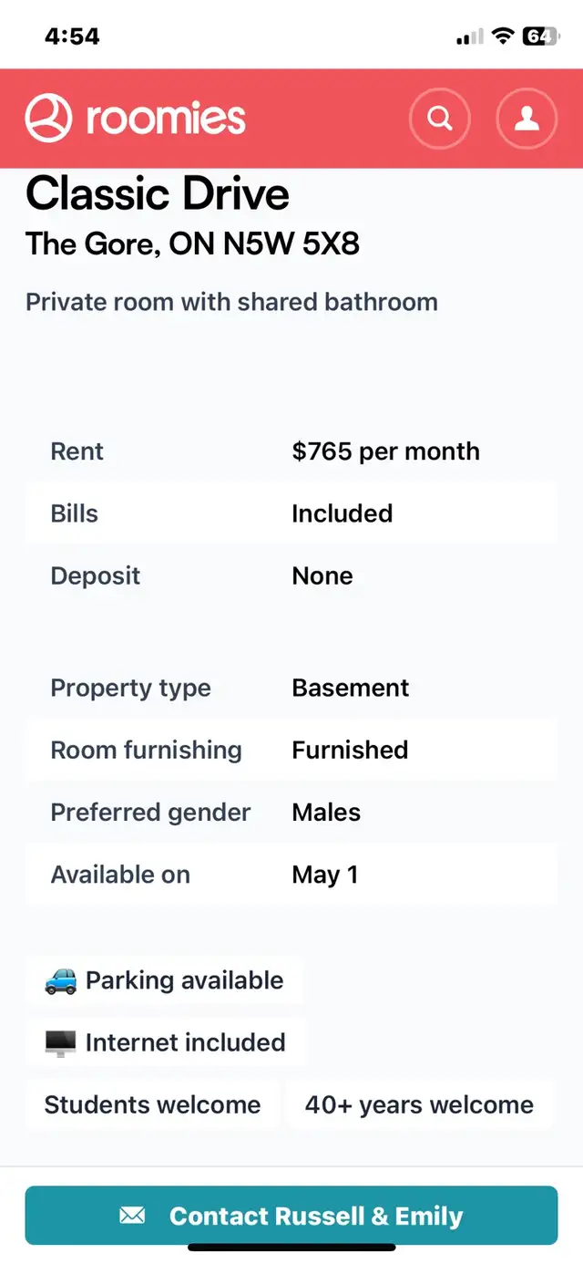The image size is (583, 1264).
Task: Open the user profile icon
Action: click(x=527, y=119)
